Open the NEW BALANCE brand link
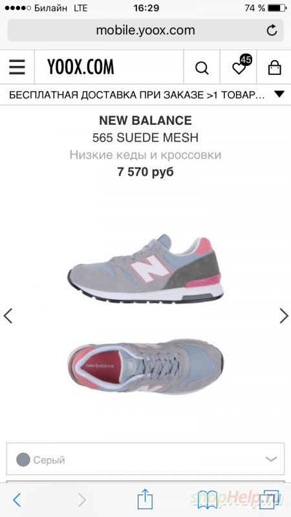This screenshot has height=517, width=291. tap(145, 121)
